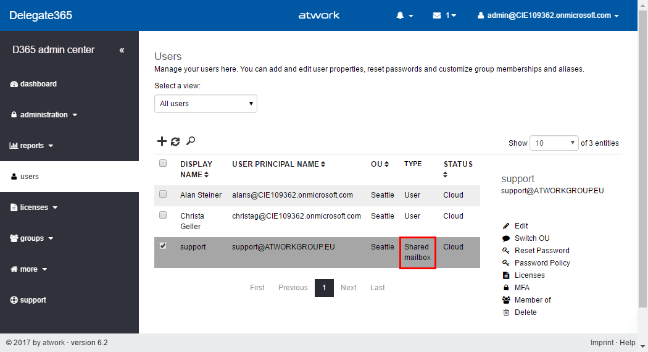Click the Reset Password link
This screenshot has height=352, width=648.
click(x=541, y=251)
